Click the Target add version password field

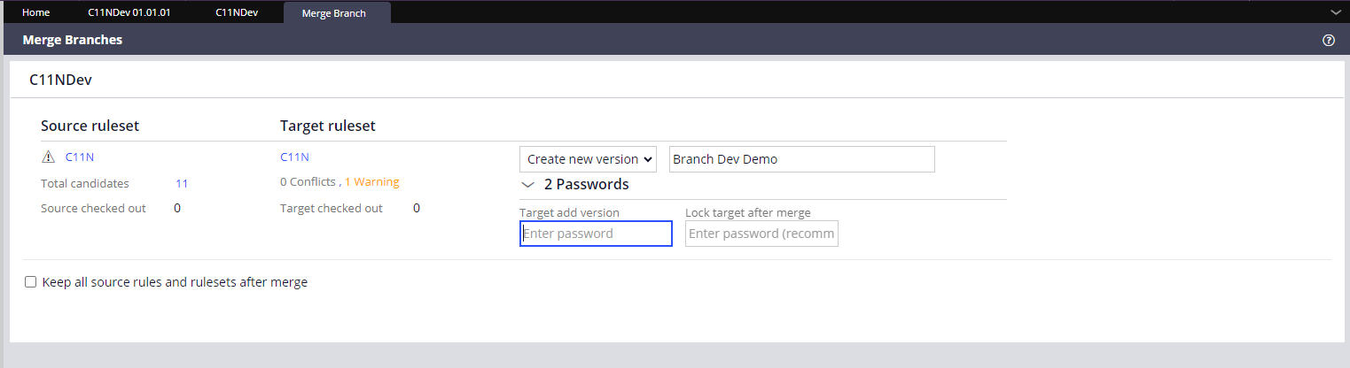point(596,234)
